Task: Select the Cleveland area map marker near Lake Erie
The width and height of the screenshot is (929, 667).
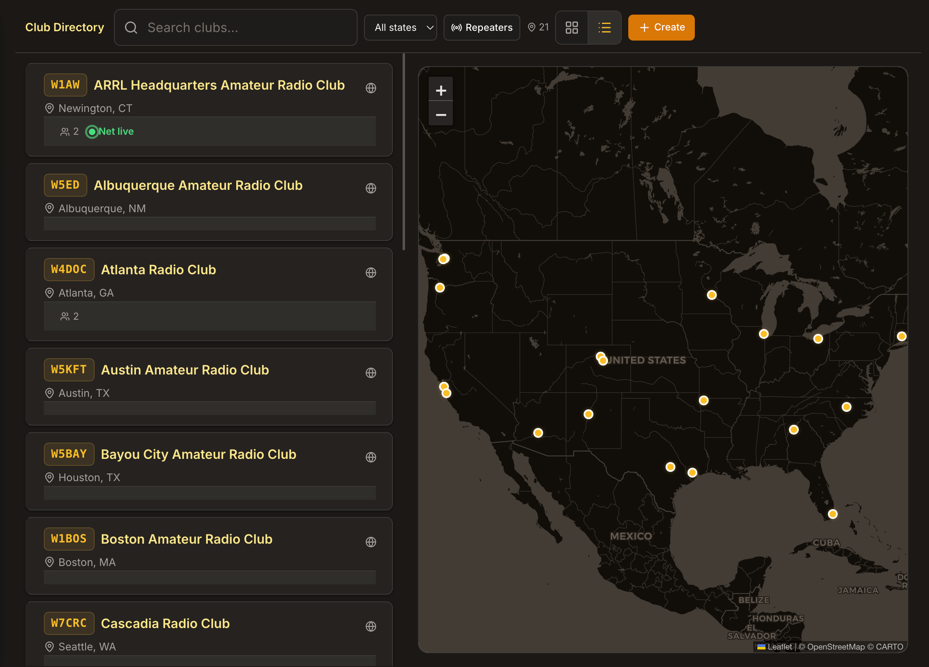Action: tap(818, 339)
